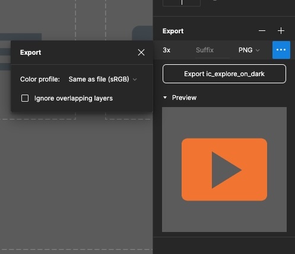Click the orange play icon in preview
Viewport: 295px width, 254px height.
224,170
